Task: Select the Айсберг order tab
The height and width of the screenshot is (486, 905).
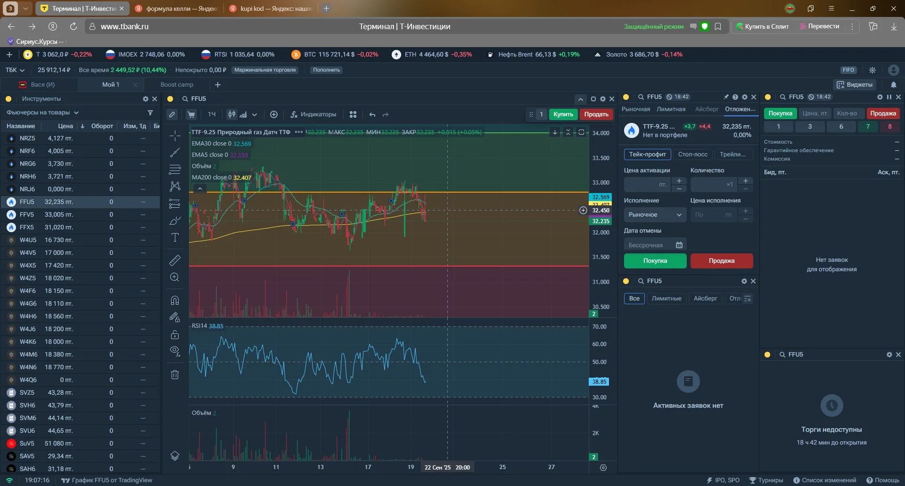Action: pos(707,109)
